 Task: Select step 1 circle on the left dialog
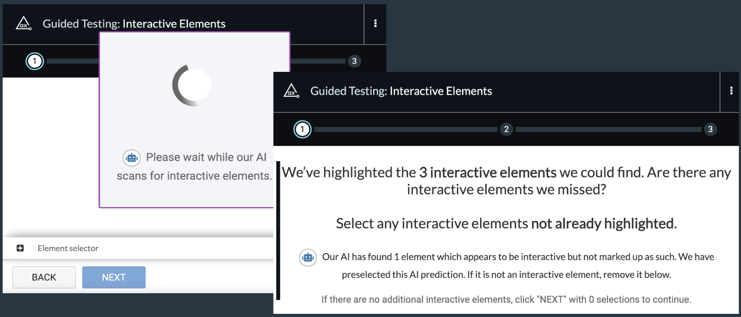[34, 61]
